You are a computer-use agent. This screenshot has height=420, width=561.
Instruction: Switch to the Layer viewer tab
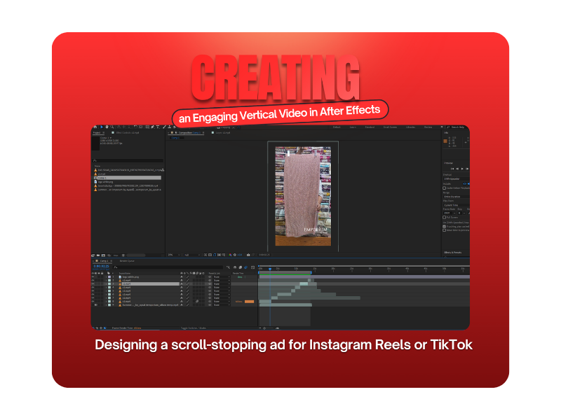[x=223, y=133]
